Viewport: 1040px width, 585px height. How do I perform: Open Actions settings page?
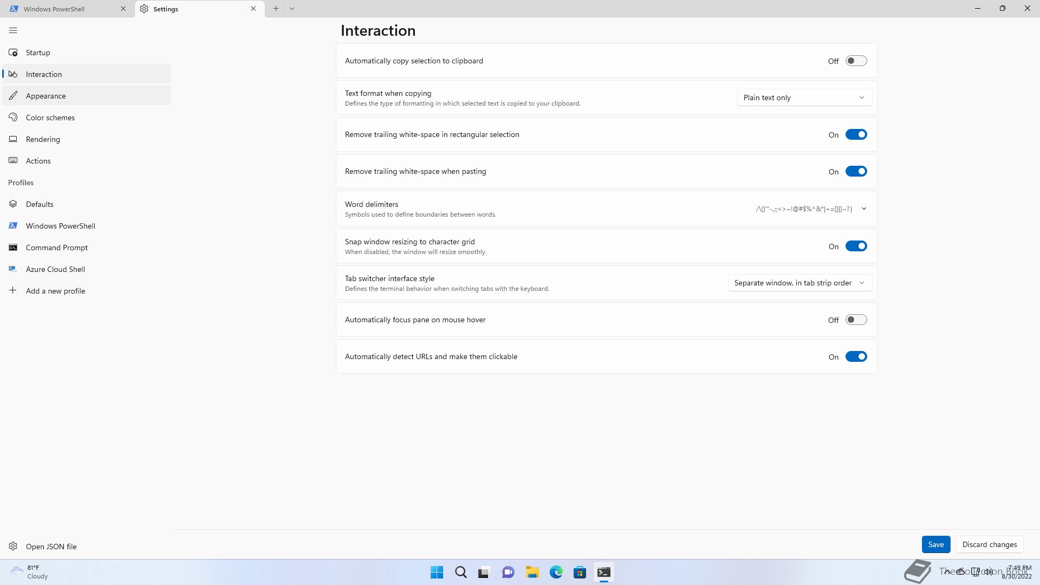[87, 161]
